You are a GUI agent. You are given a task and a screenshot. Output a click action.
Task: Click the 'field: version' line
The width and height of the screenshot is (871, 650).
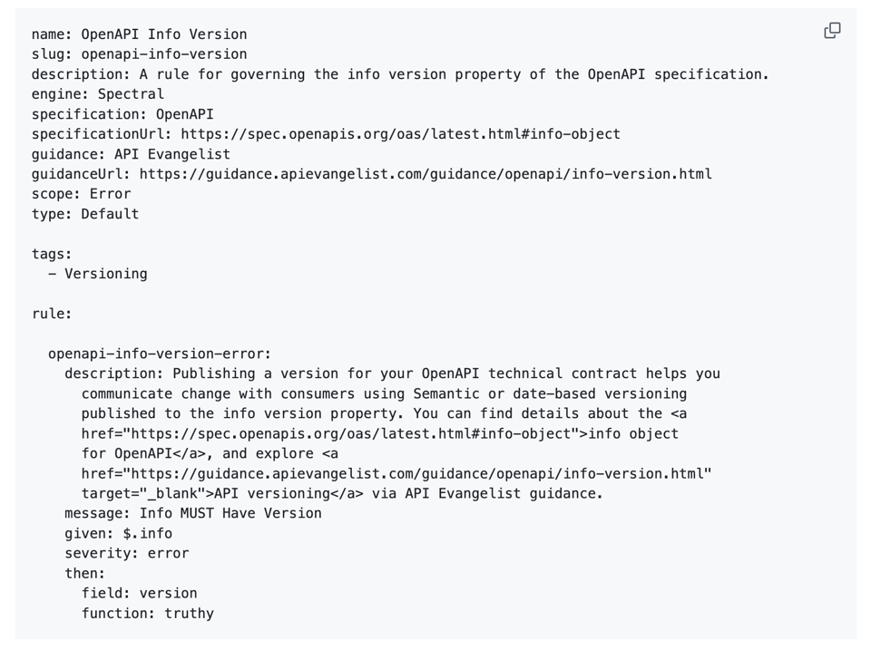tap(139, 593)
